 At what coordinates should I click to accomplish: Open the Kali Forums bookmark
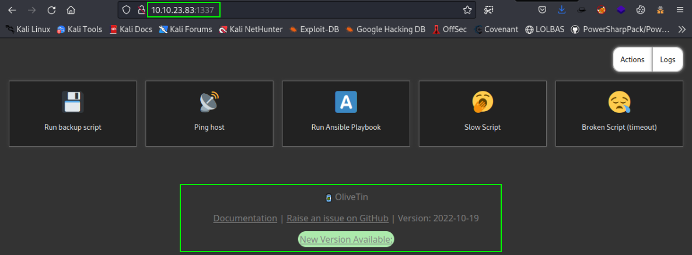[186, 30]
